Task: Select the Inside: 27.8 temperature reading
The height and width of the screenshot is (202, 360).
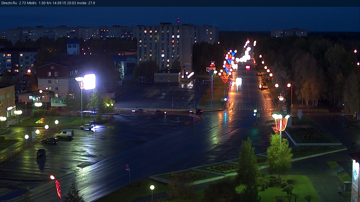Action: coord(86,3)
